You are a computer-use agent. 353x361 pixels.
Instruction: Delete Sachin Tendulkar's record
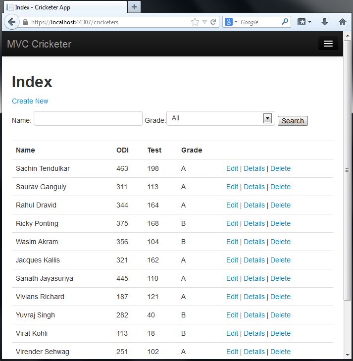280,168
